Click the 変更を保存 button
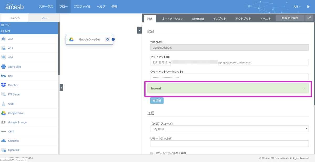The height and width of the screenshot is (162, 315). coord(290,18)
